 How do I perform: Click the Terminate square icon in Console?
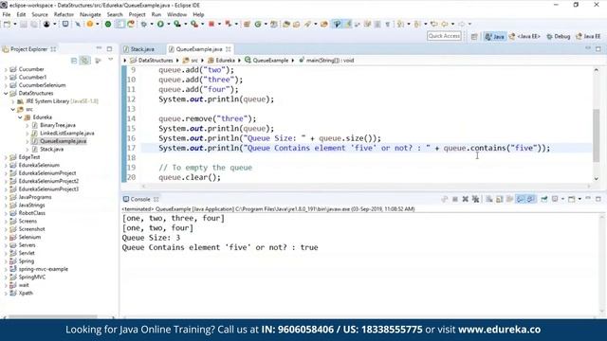click(455, 199)
